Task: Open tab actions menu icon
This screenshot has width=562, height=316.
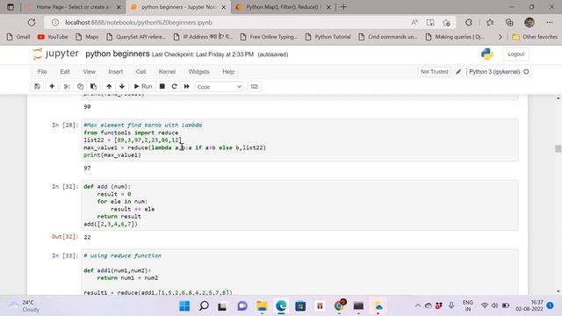Action: (x=11, y=7)
